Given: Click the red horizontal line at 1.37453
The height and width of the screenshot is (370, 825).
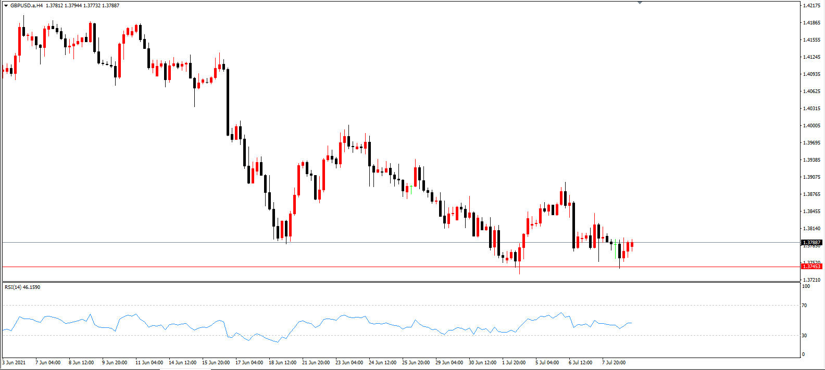Looking at the screenshot, I should click(x=401, y=267).
